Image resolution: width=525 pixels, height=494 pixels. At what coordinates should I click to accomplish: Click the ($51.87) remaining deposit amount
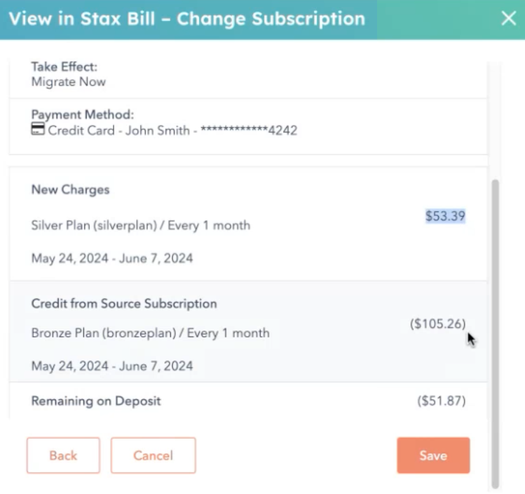442,401
